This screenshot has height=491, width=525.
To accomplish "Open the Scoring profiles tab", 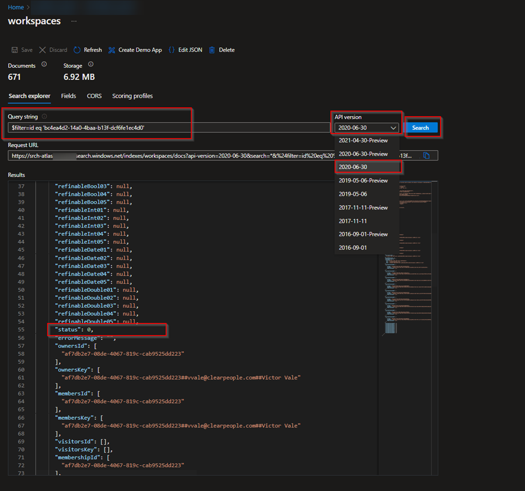I will pos(132,96).
